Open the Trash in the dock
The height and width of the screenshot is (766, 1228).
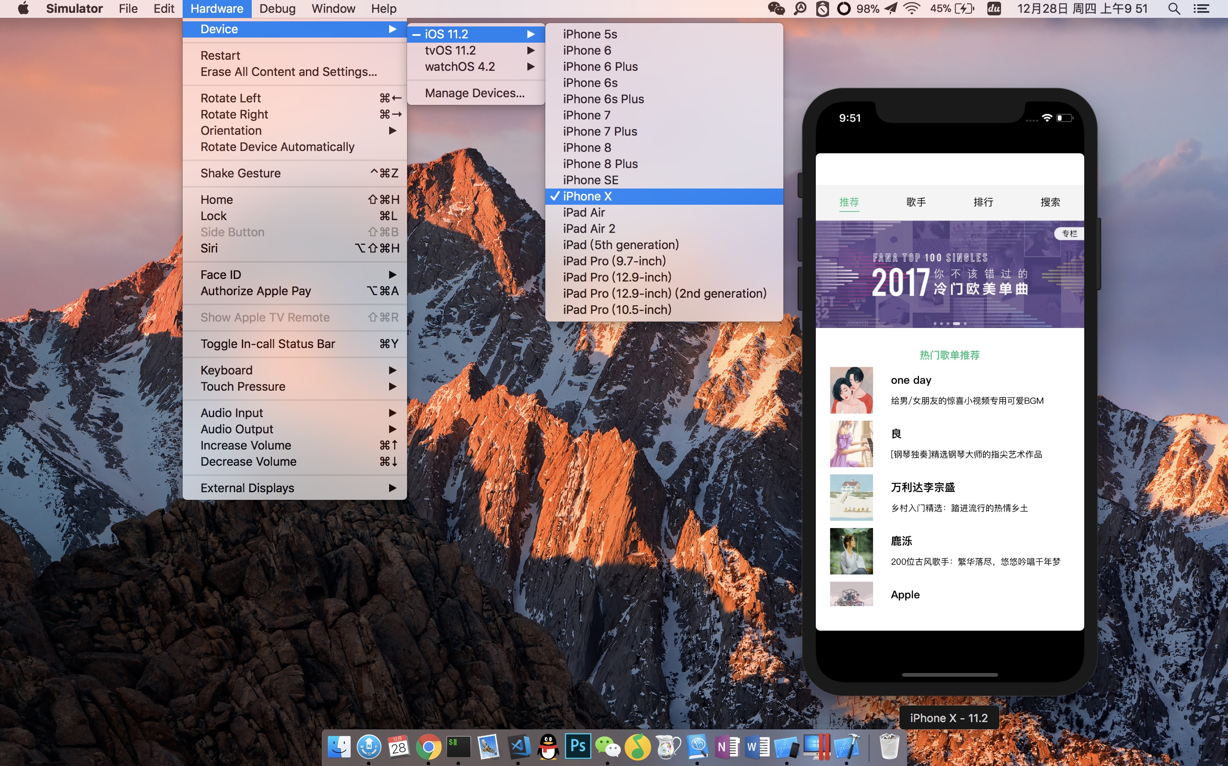pos(889,747)
